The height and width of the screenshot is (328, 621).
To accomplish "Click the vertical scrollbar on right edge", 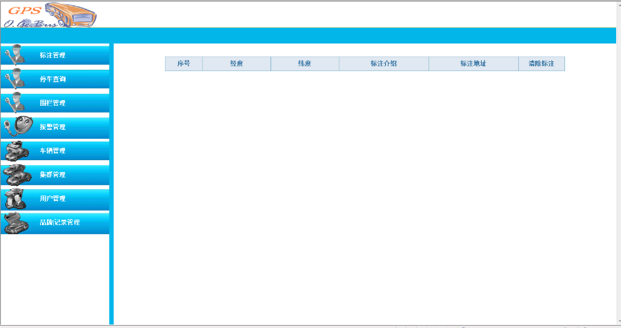I will click(x=619, y=162).
